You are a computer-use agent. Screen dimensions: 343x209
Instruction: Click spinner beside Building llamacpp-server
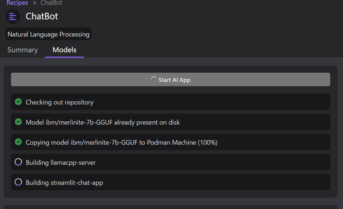coord(18,162)
